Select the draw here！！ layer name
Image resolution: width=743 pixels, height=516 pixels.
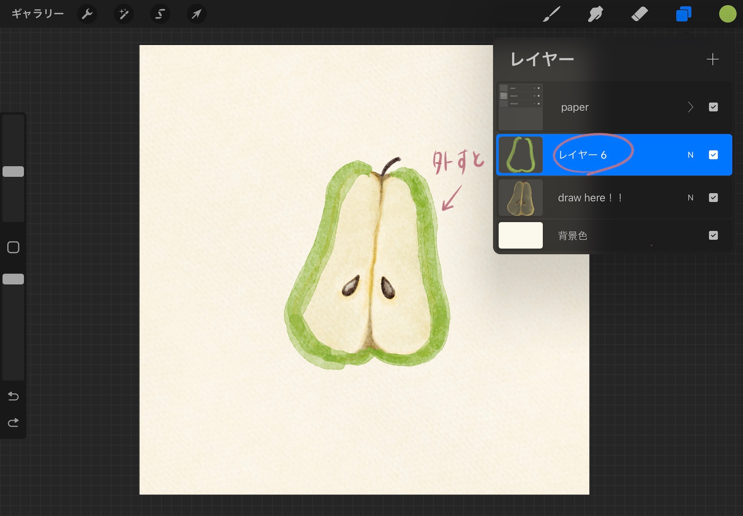[x=590, y=198]
